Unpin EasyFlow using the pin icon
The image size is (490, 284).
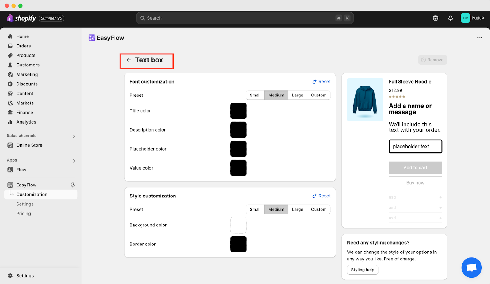[73, 185]
